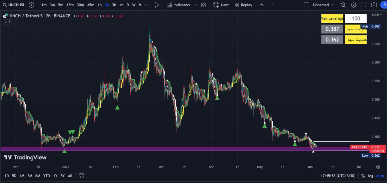Viewport: 387px width, 183px height.
Task: Switch the chart to fullscreen mode
Action: [x=364, y=5]
